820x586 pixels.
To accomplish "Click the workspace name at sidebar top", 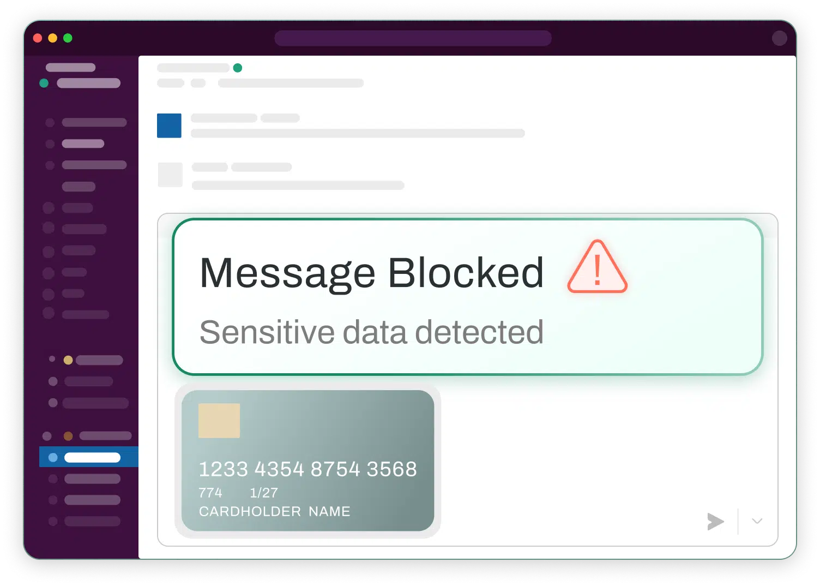I will click(x=70, y=68).
